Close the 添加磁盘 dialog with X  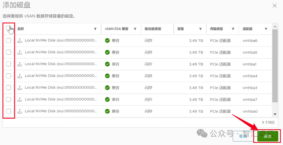[x=275, y=5]
